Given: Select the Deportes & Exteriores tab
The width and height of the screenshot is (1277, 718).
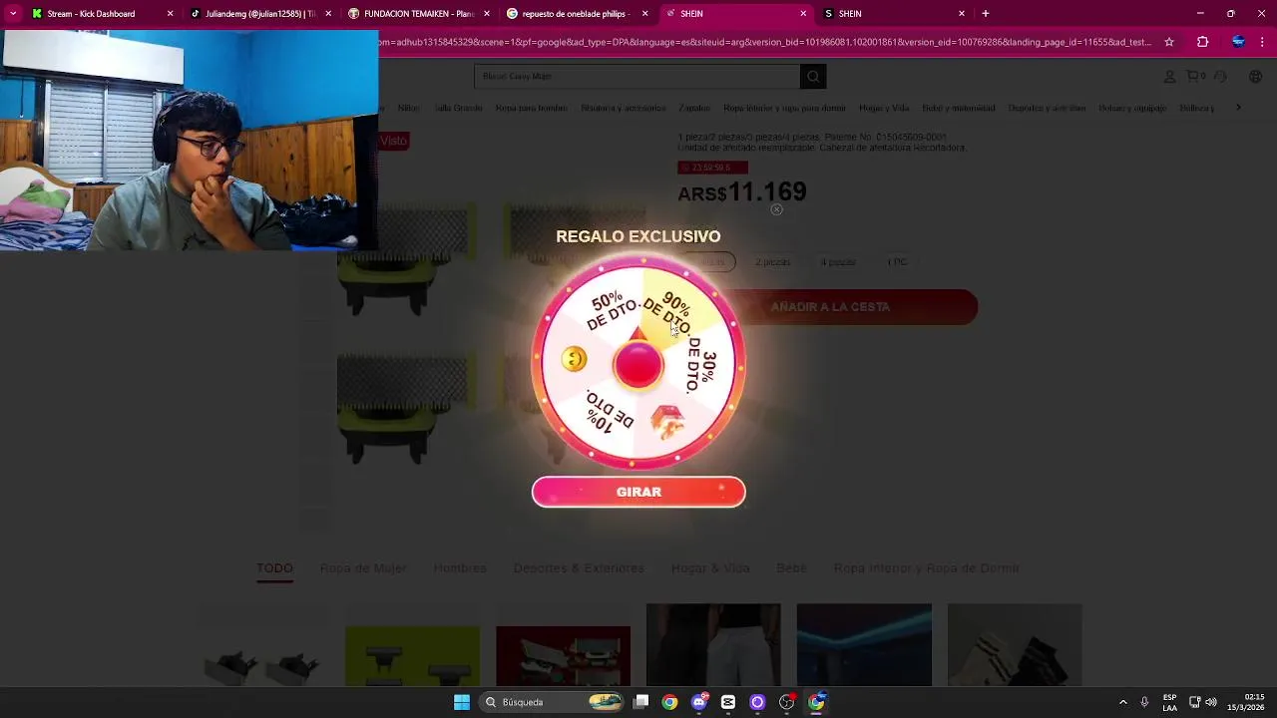Looking at the screenshot, I should [x=579, y=568].
